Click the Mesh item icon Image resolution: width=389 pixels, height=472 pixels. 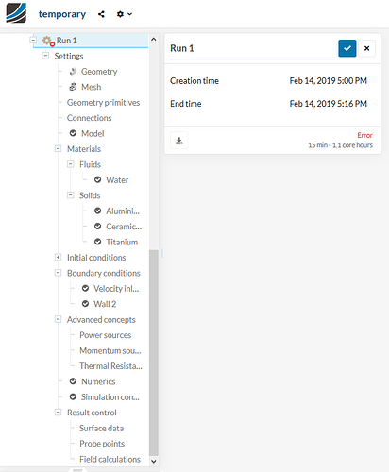click(x=73, y=87)
